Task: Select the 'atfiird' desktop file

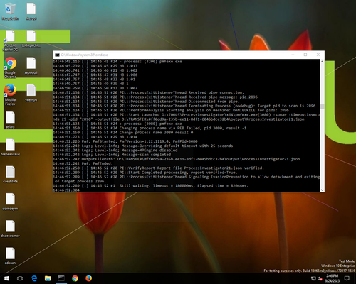Action: (10, 120)
